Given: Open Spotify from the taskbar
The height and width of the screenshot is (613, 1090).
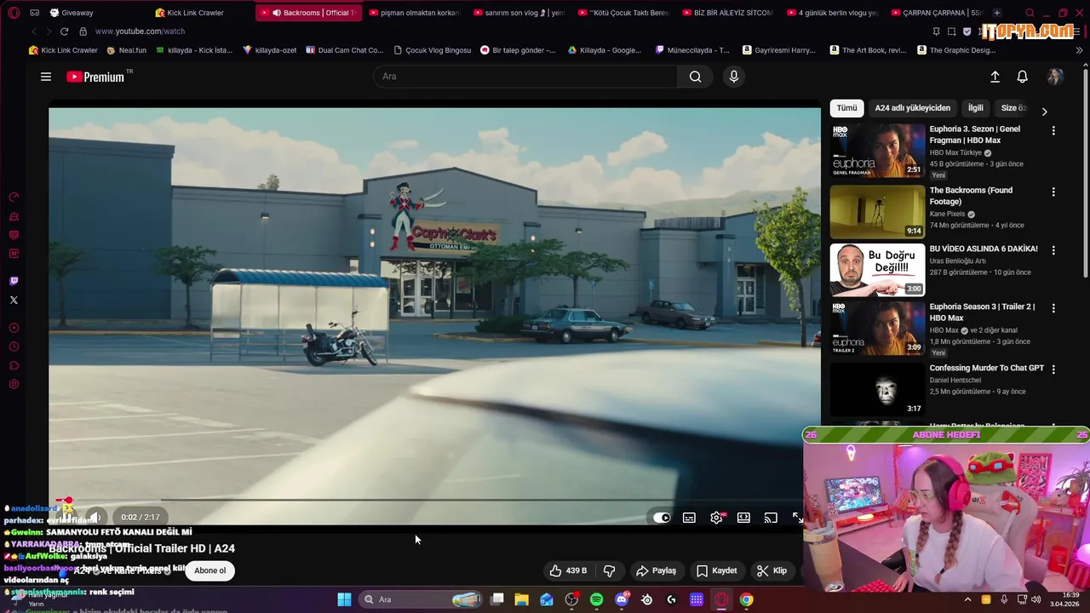Looking at the screenshot, I should pyautogui.click(x=596, y=599).
